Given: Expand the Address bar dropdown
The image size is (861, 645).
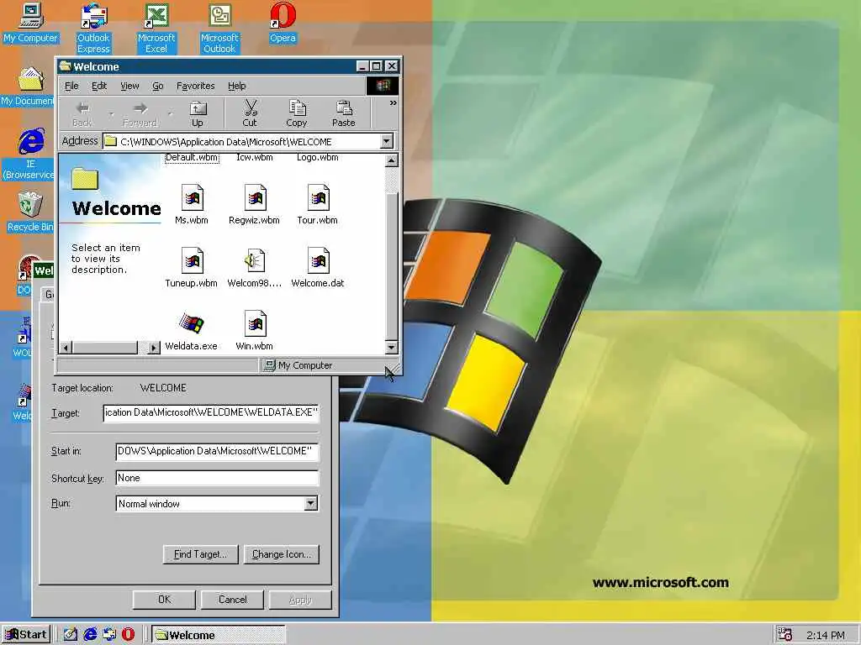Looking at the screenshot, I should (387, 141).
